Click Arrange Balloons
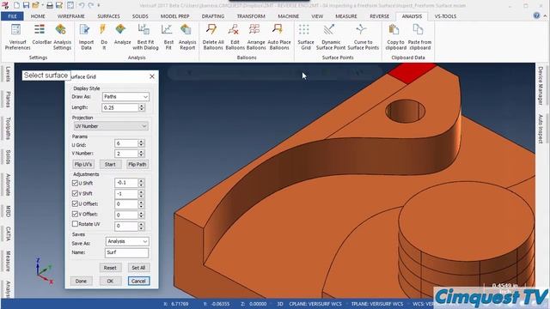This screenshot has height=309, width=550. (256, 37)
